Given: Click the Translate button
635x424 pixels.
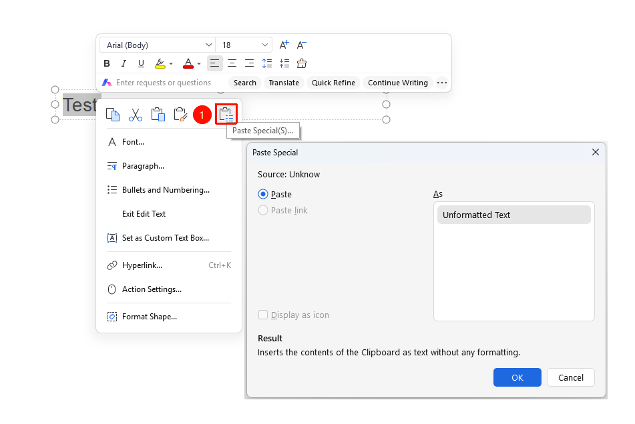Looking at the screenshot, I should pos(284,83).
